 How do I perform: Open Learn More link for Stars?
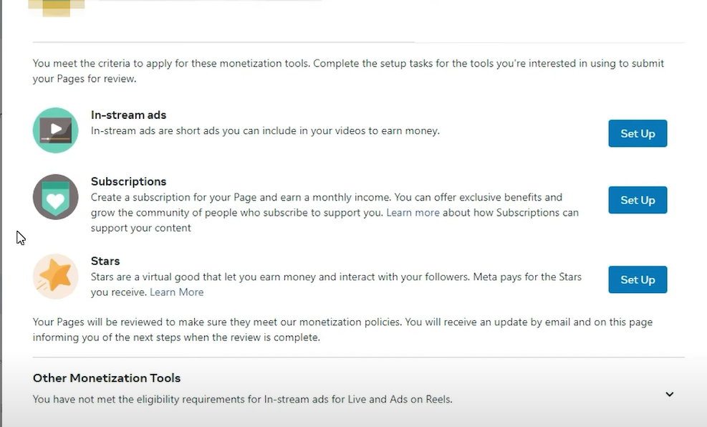[x=176, y=292]
